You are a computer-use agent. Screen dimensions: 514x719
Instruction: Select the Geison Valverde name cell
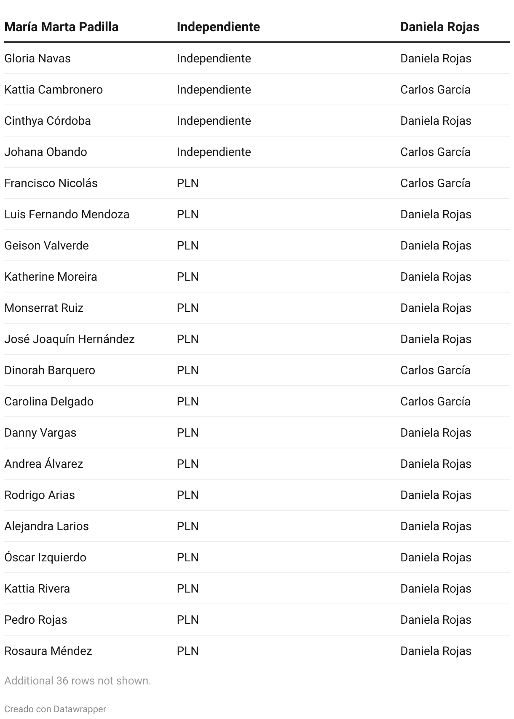pos(46,245)
